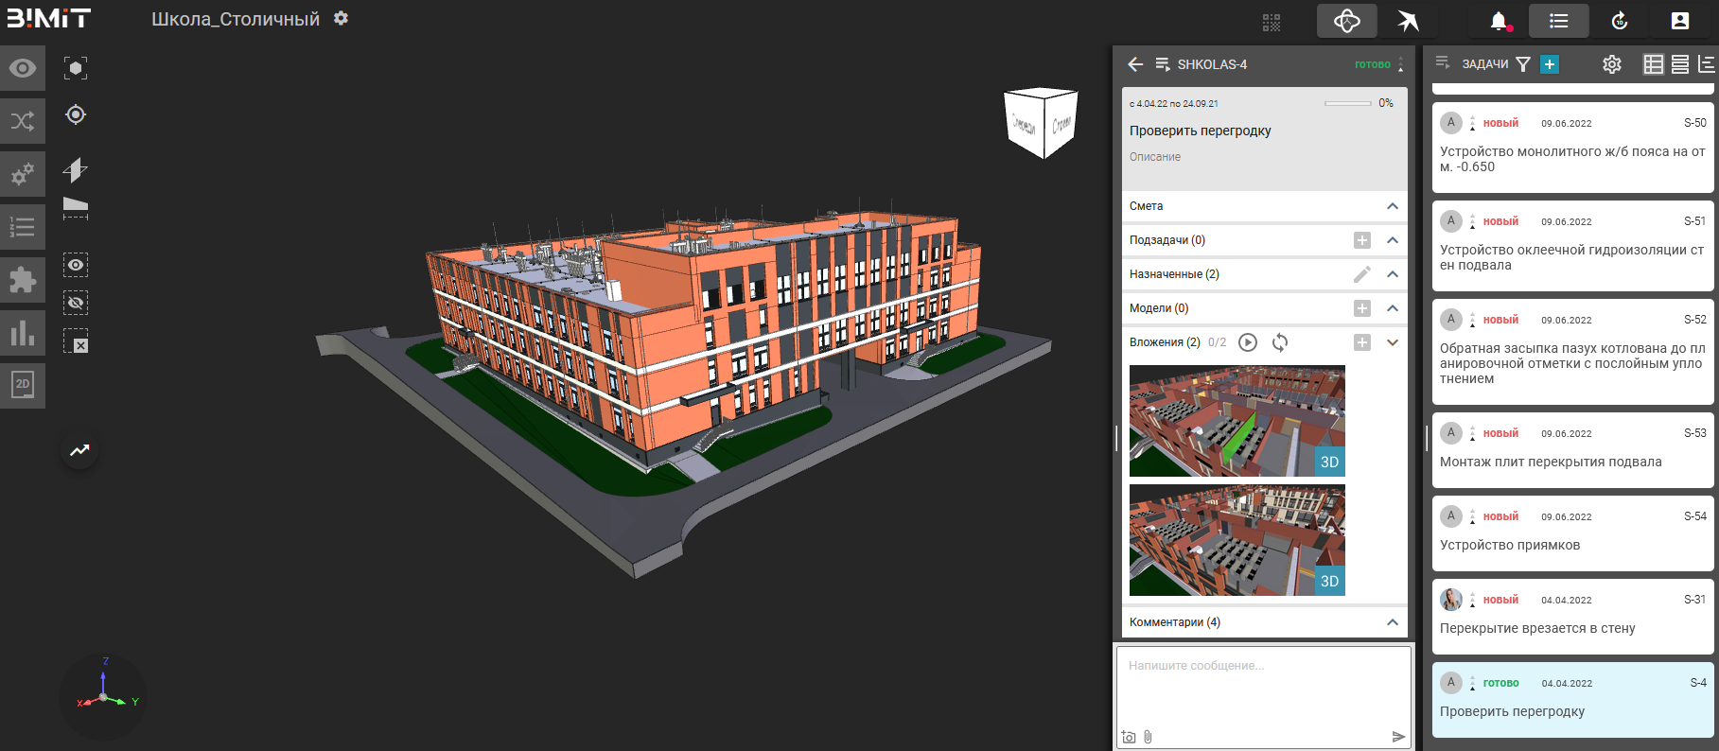Open the 2D view mode
This screenshot has width=1719, height=751.
coord(23,385)
